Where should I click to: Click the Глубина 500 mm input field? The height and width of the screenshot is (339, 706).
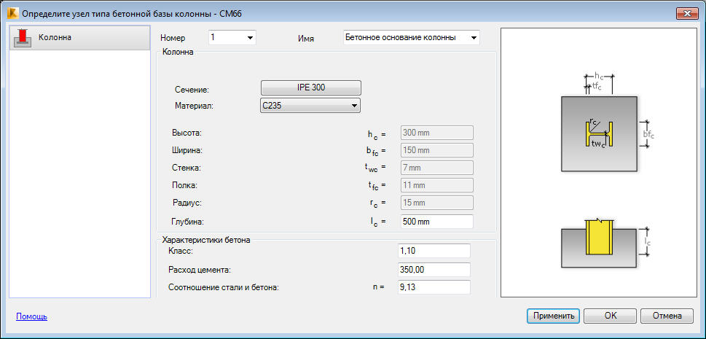(x=436, y=222)
